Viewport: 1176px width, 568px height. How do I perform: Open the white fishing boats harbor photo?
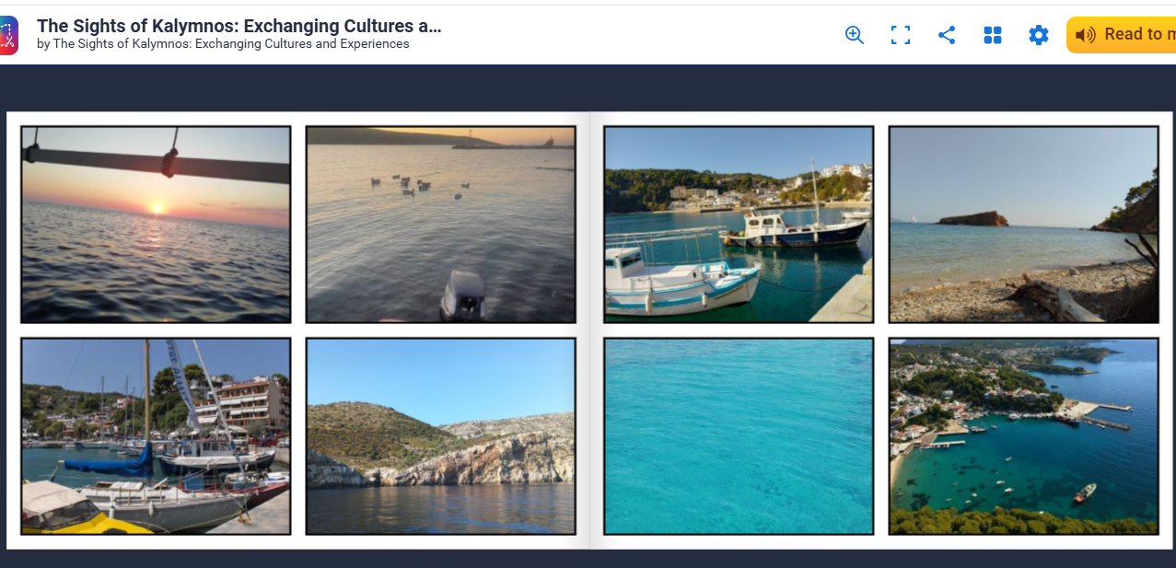pos(739,225)
